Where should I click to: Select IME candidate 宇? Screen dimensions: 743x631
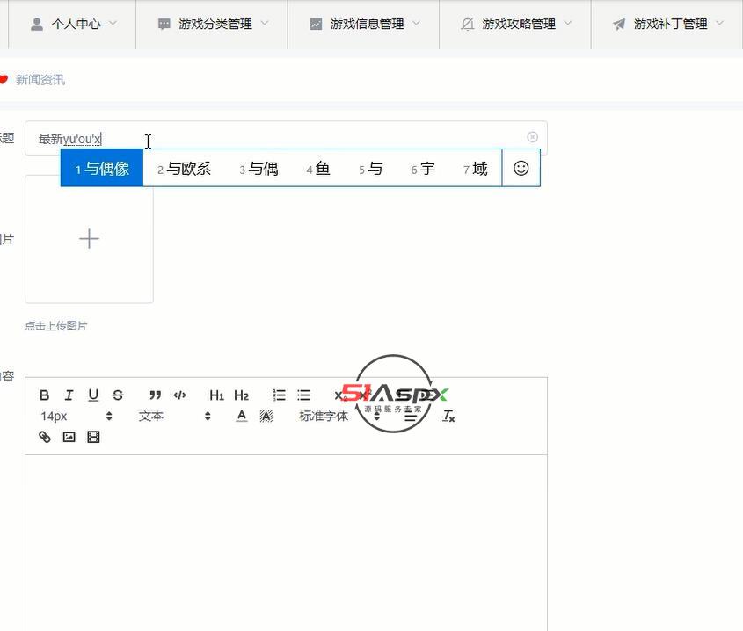(423, 169)
